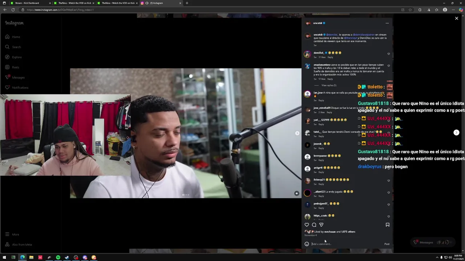Close the Instagram browser tab

(180, 3)
